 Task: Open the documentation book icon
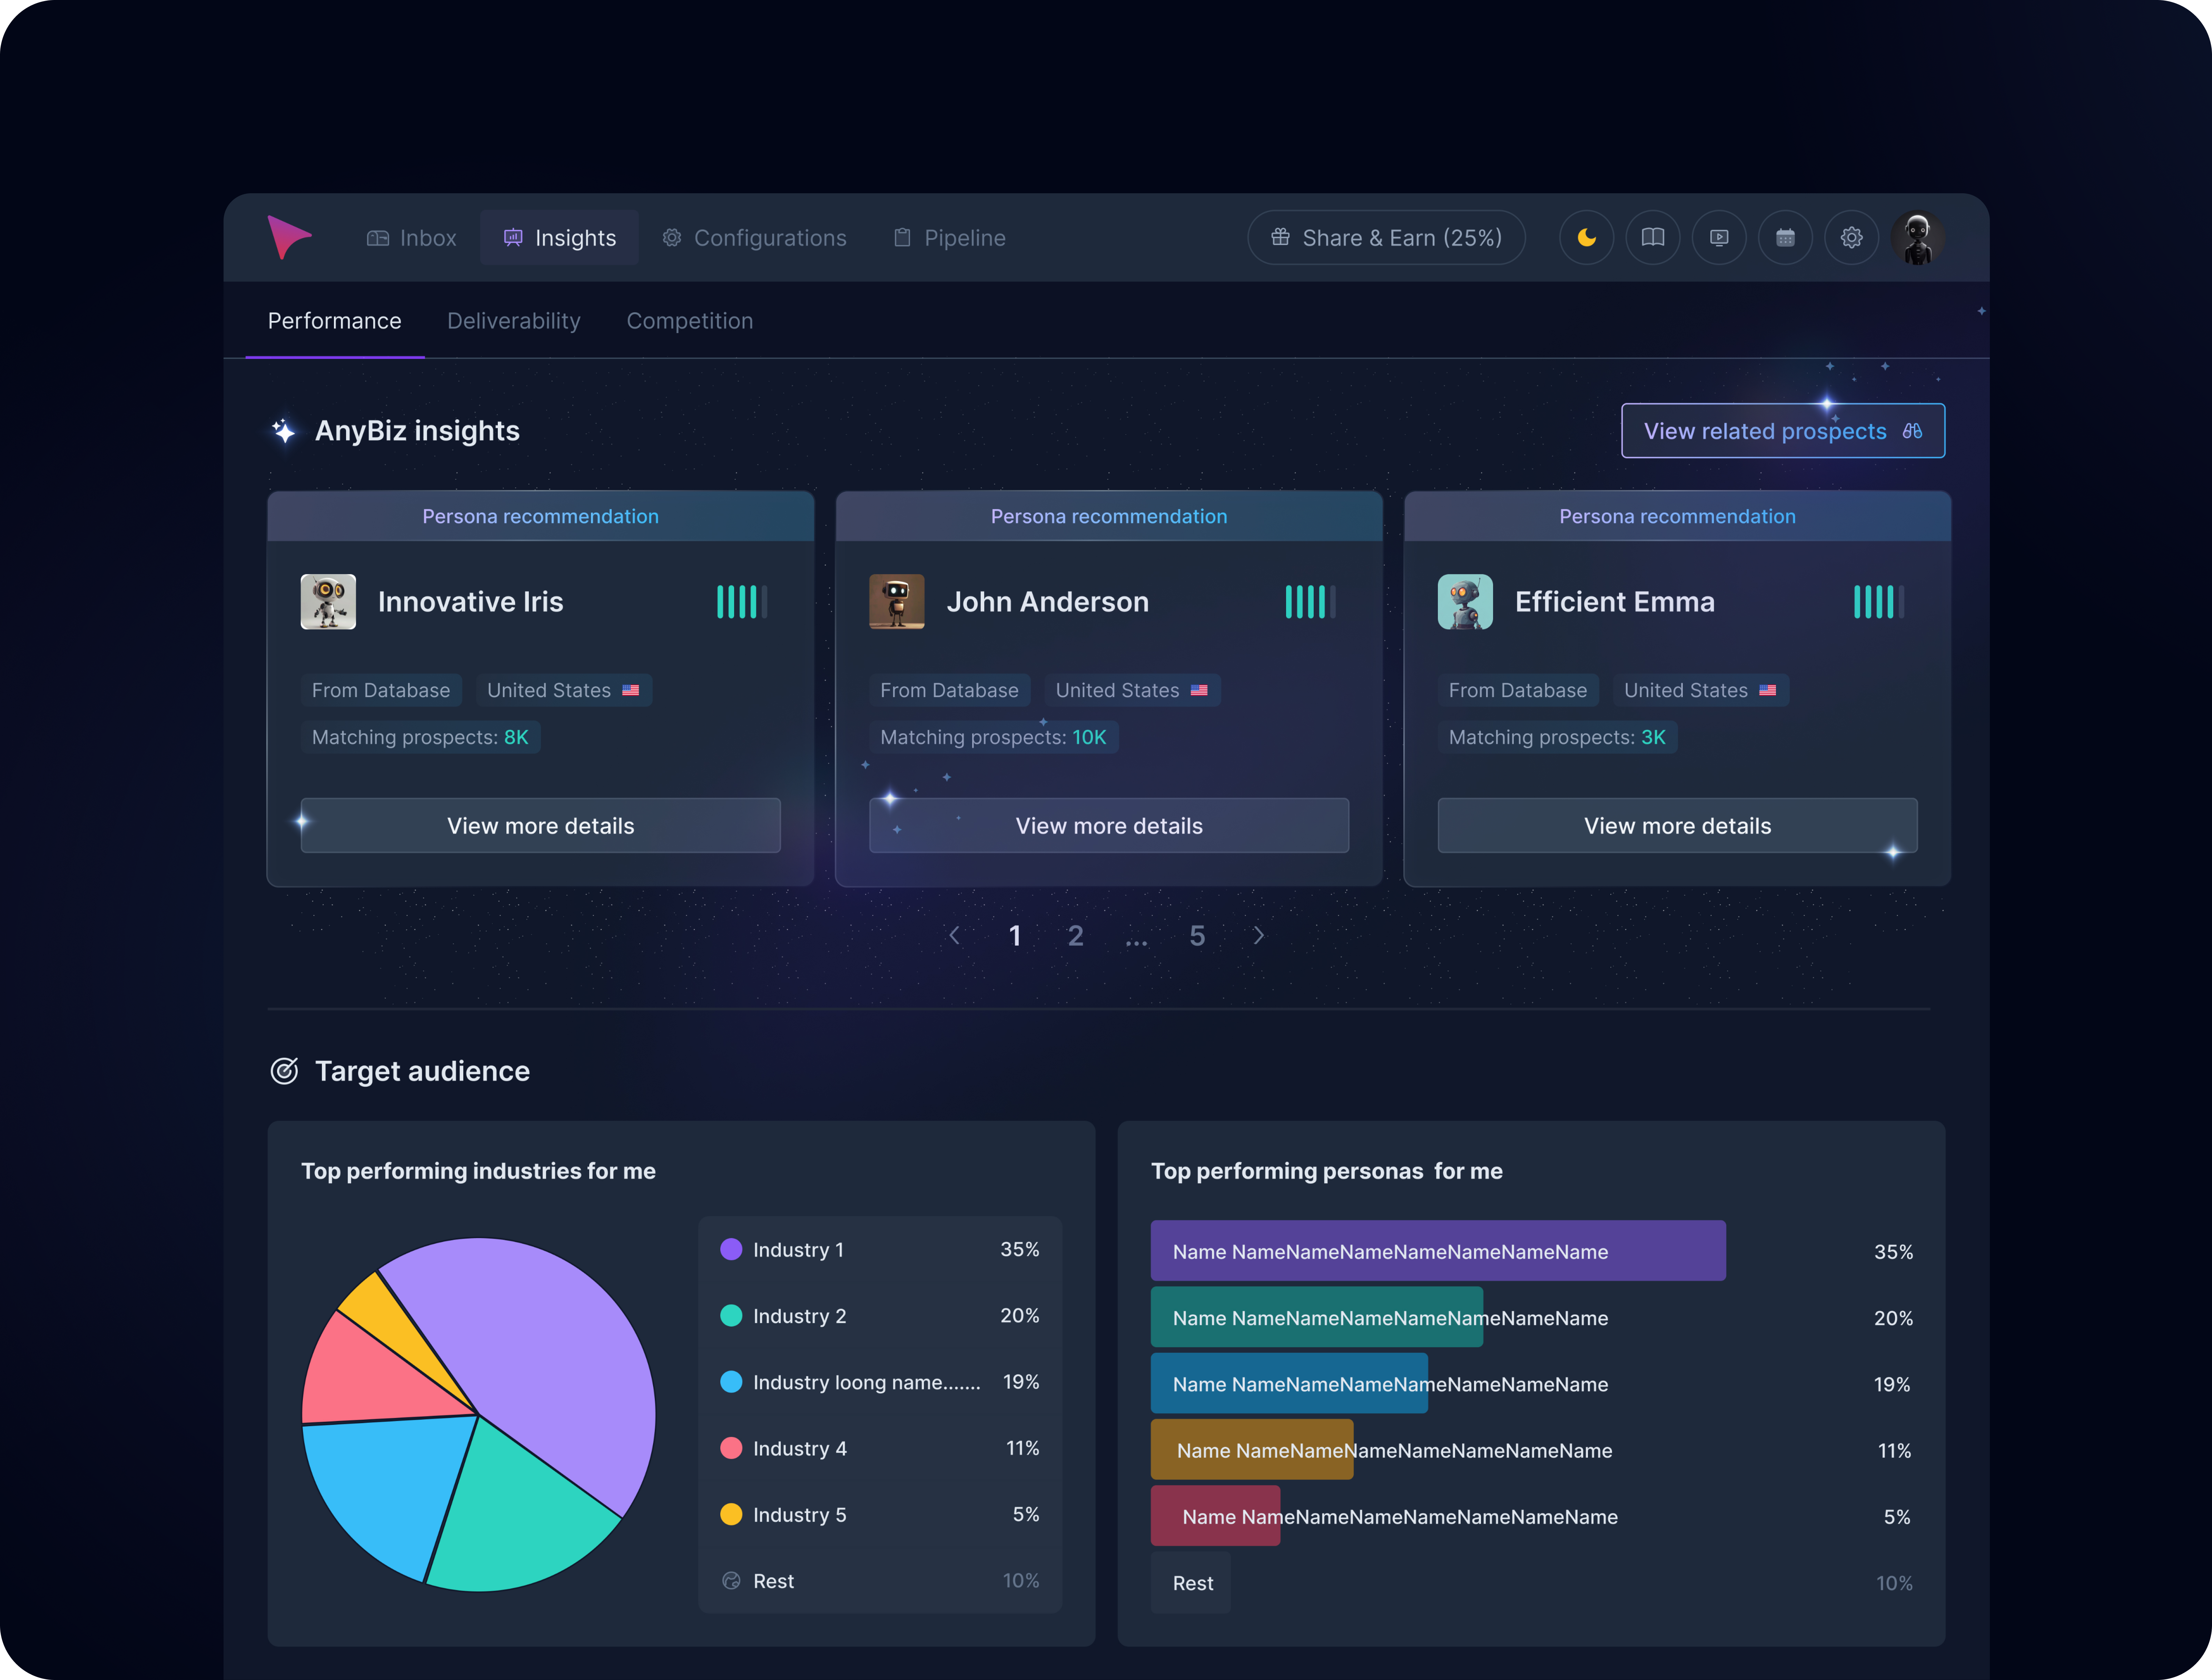1653,237
